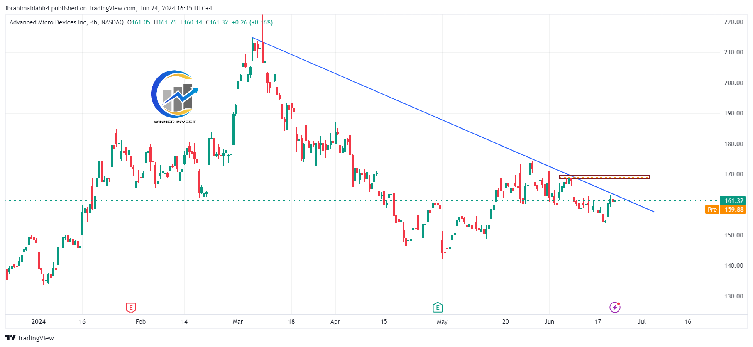Screen dimensions: 753x347
Task: Open the purple lightning event icon
Action: click(615, 307)
